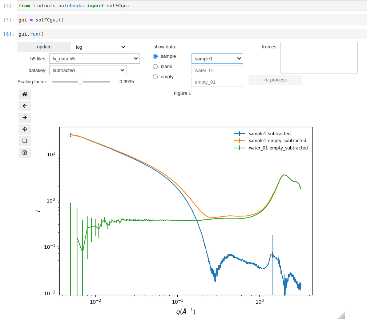
Task: Go forward to the next plot view
Action: click(25, 117)
